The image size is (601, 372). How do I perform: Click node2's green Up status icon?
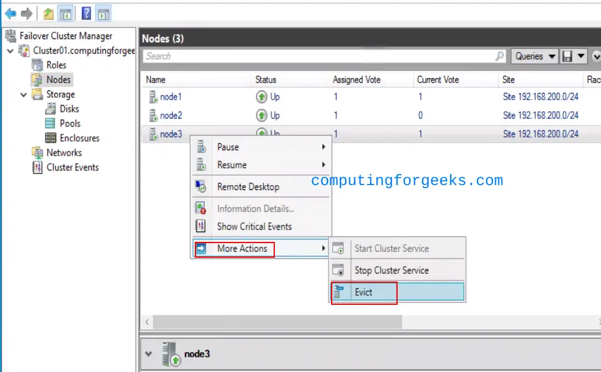tap(261, 115)
